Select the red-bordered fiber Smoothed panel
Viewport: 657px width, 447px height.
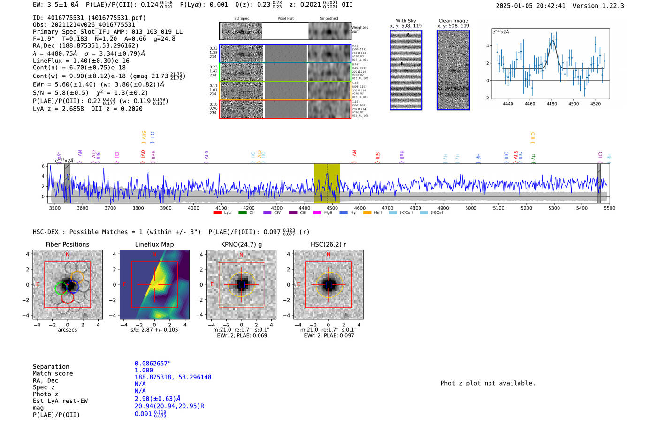tap(329, 109)
